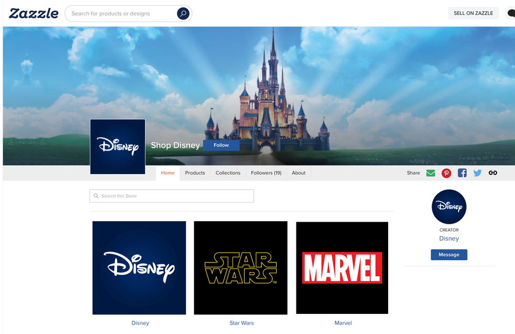Share store on Facebook
Image resolution: width=515 pixels, height=334 pixels.
coord(462,173)
